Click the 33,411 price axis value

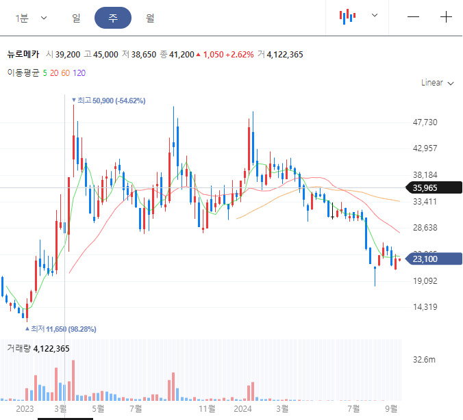[425, 202]
